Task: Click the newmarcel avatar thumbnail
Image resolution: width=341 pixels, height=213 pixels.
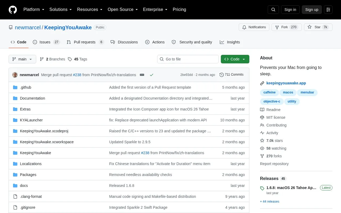Action: (x=15, y=75)
